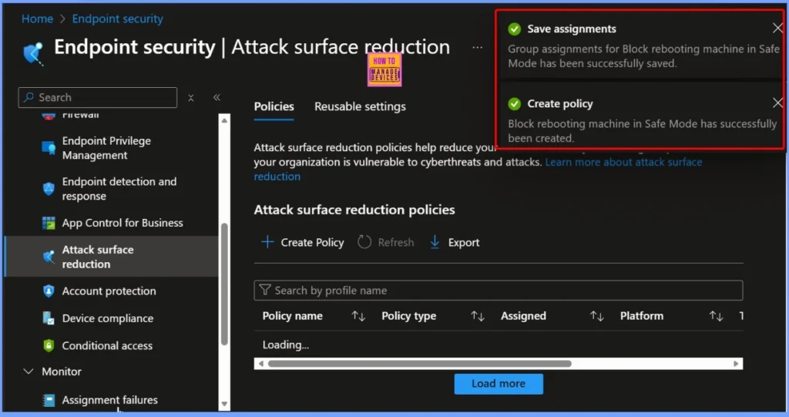Click the Export button label
Viewport: 789px width, 417px height.
[x=463, y=242]
